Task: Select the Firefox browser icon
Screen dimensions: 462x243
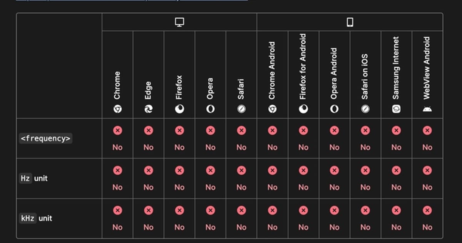Action: [x=179, y=109]
